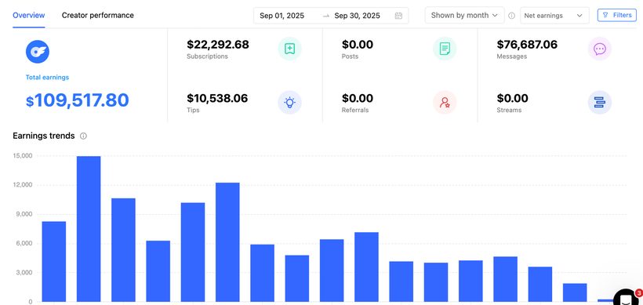The height and width of the screenshot is (305, 643).
Task: Click the Earnings trends heading
Action: 44,136
